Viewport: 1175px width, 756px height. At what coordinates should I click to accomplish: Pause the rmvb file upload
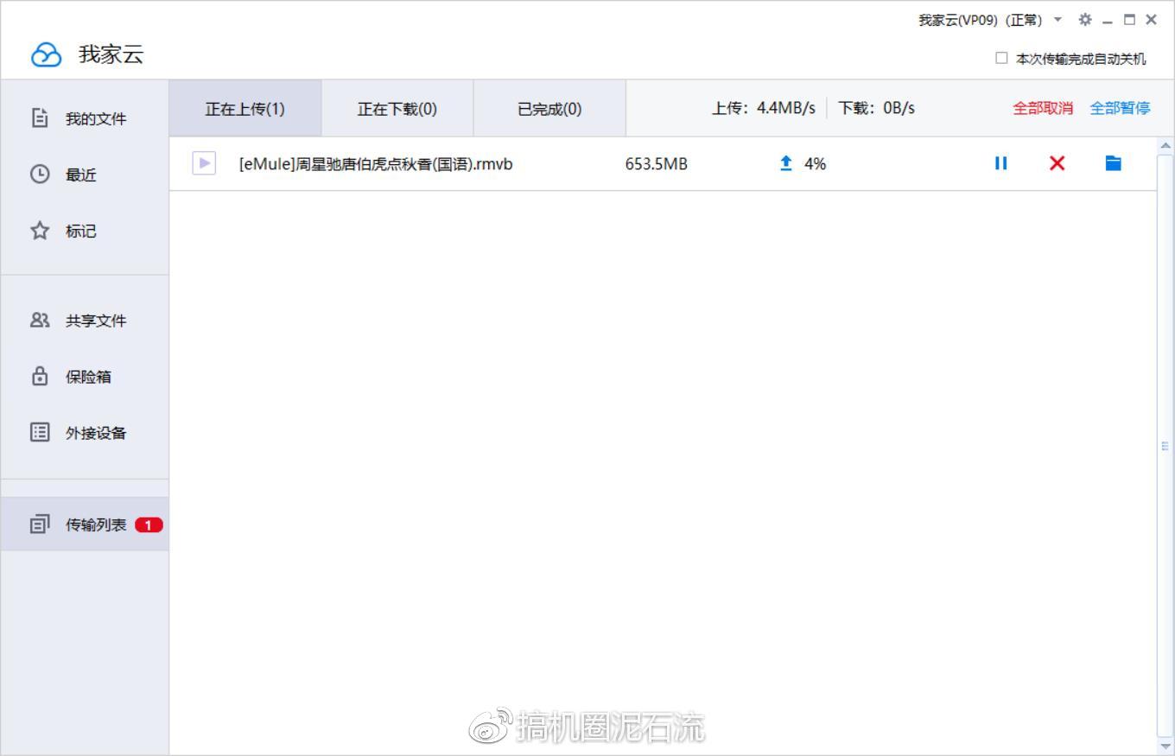click(1000, 162)
